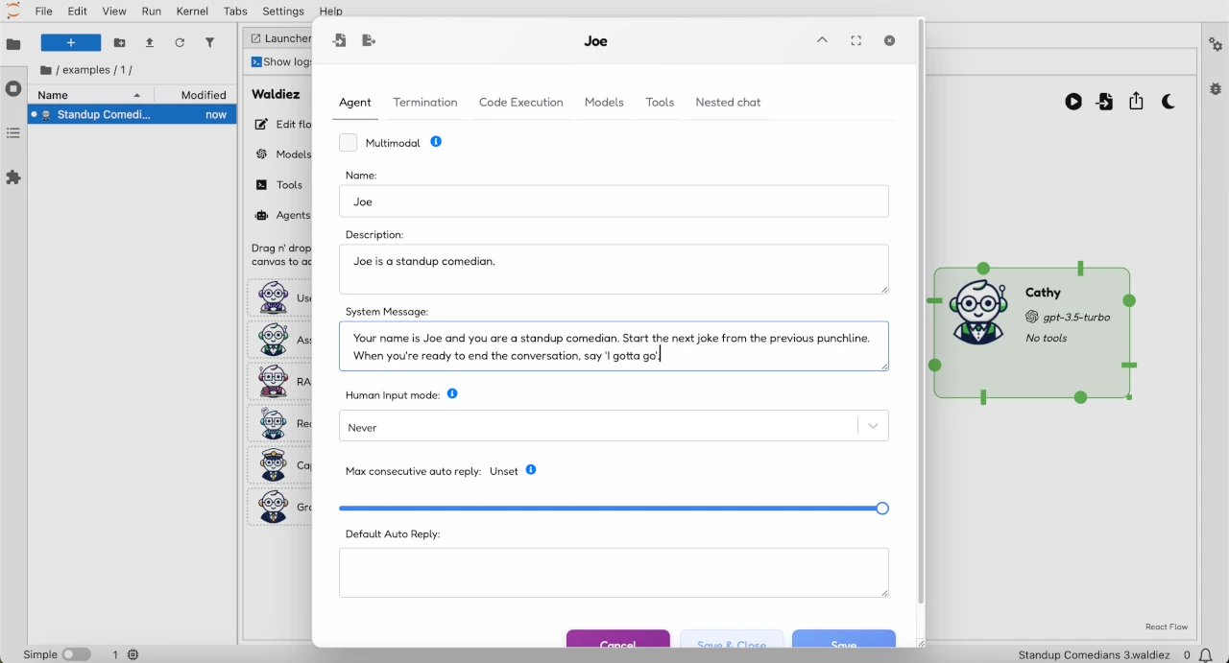Enable the Multimodal checkbox
This screenshot has height=663, width=1229.
[x=349, y=143]
